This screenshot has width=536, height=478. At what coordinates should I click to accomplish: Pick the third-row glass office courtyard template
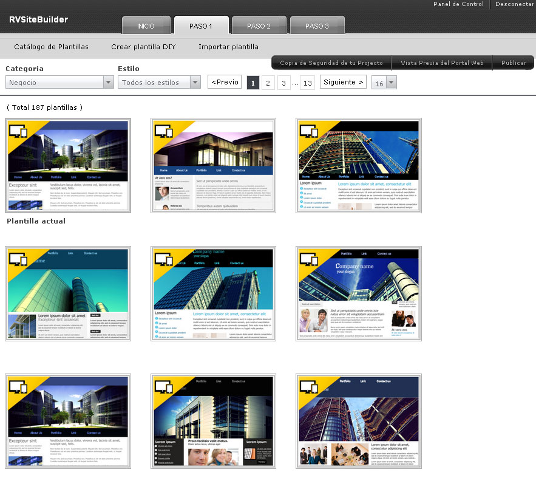(x=68, y=422)
